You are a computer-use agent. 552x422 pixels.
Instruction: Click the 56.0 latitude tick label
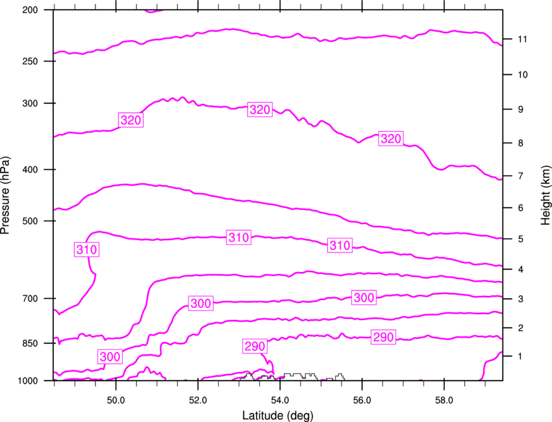pyautogui.click(x=362, y=401)
